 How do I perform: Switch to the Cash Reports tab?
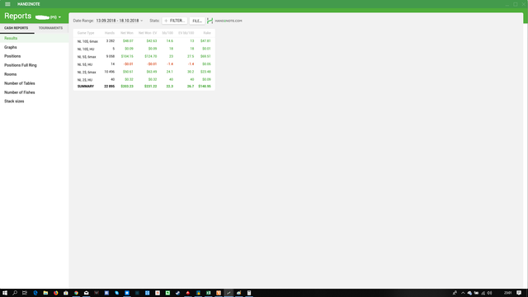[x=16, y=28]
